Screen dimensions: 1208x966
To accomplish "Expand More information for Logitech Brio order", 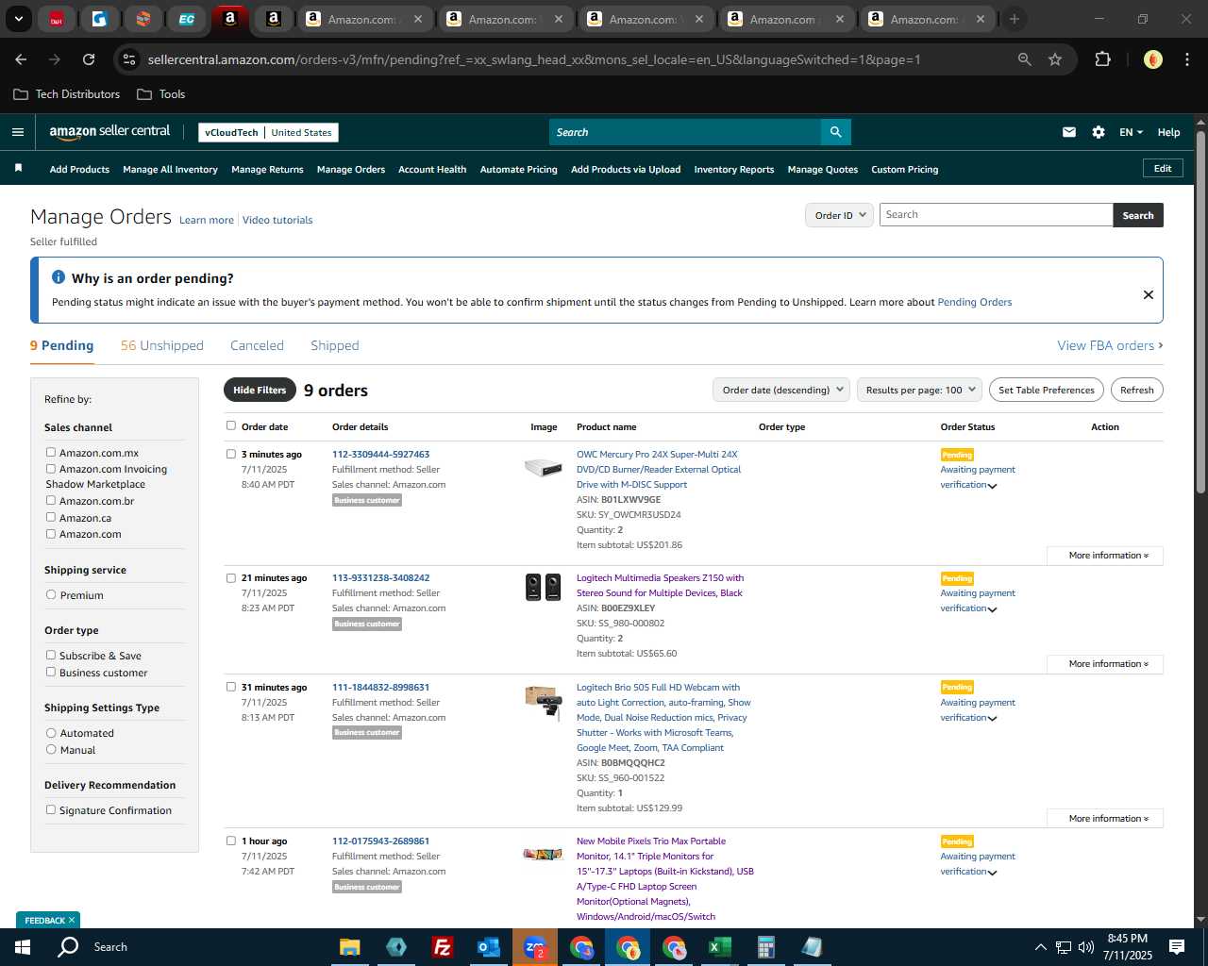I will click(1105, 819).
